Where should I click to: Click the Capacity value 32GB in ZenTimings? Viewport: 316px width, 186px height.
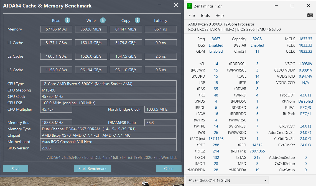coord(257,39)
